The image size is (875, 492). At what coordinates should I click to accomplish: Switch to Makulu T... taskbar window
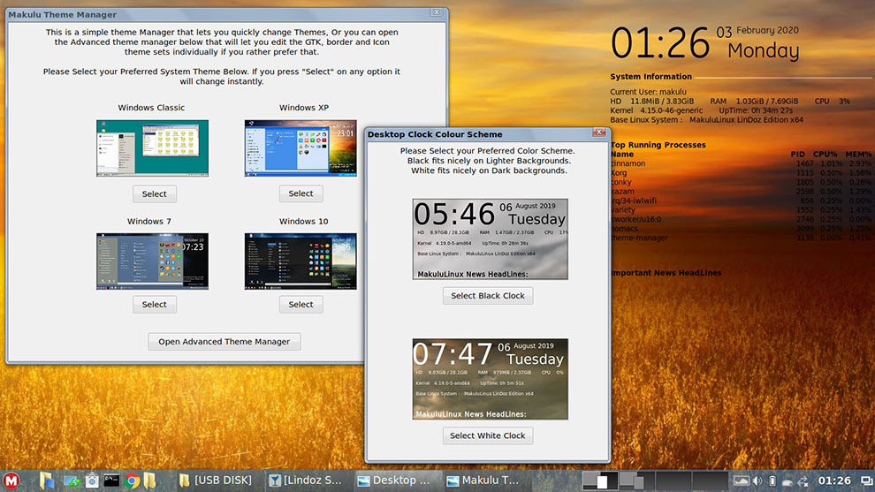(x=483, y=481)
